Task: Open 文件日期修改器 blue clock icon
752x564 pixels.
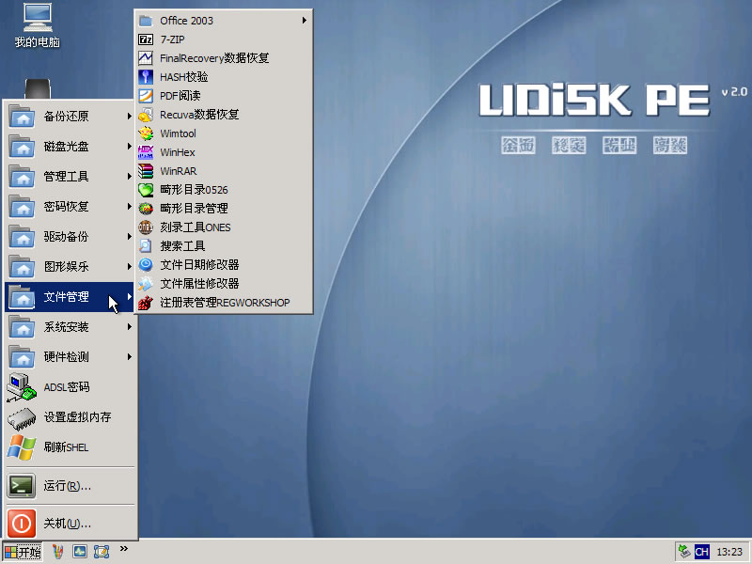Action: tap(146, 265)
